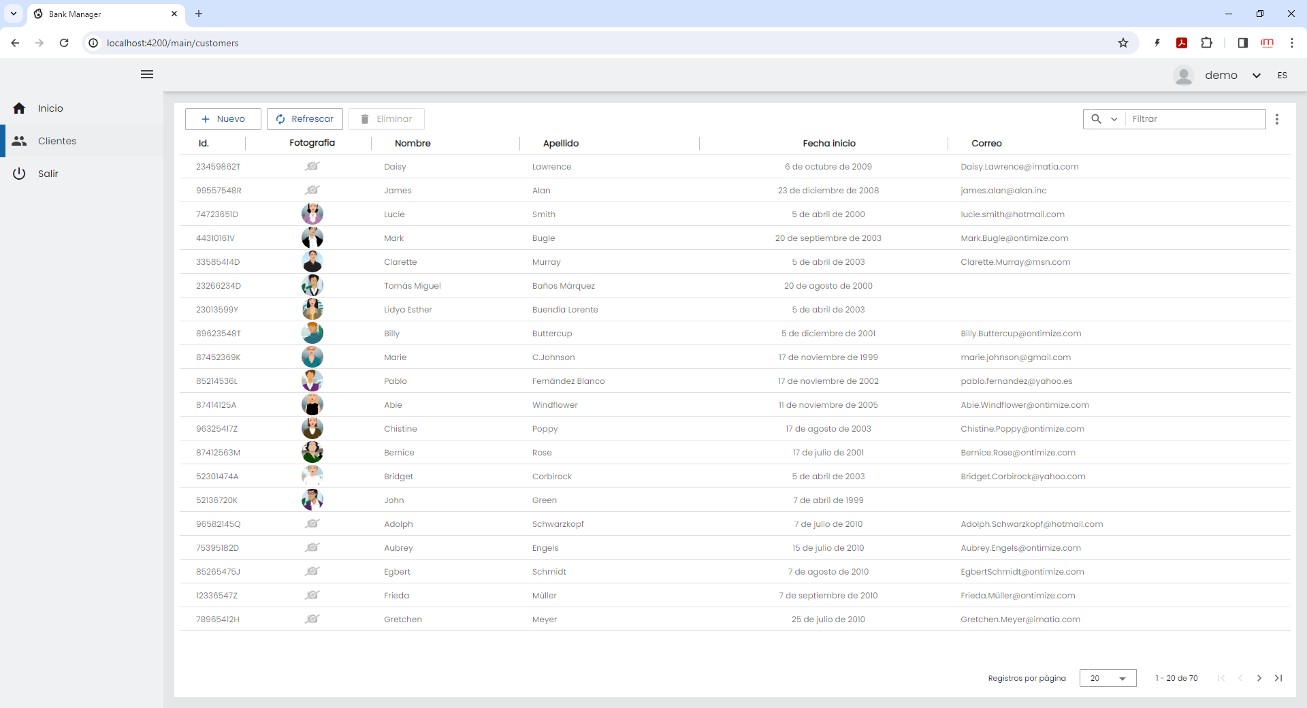Sort by Correo column header
This screenshot has height=708, width=1307.
click(x=986, y=143)
